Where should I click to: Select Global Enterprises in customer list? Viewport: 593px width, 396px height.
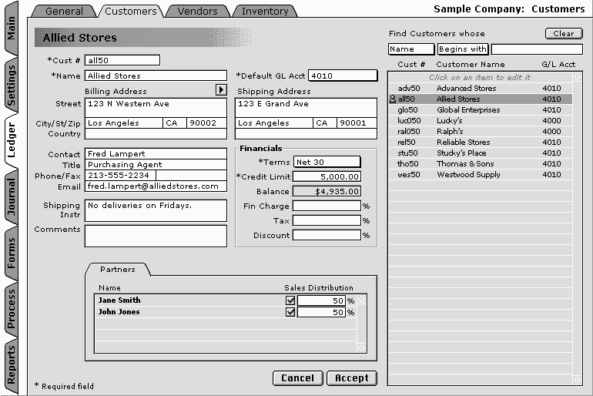481,109
